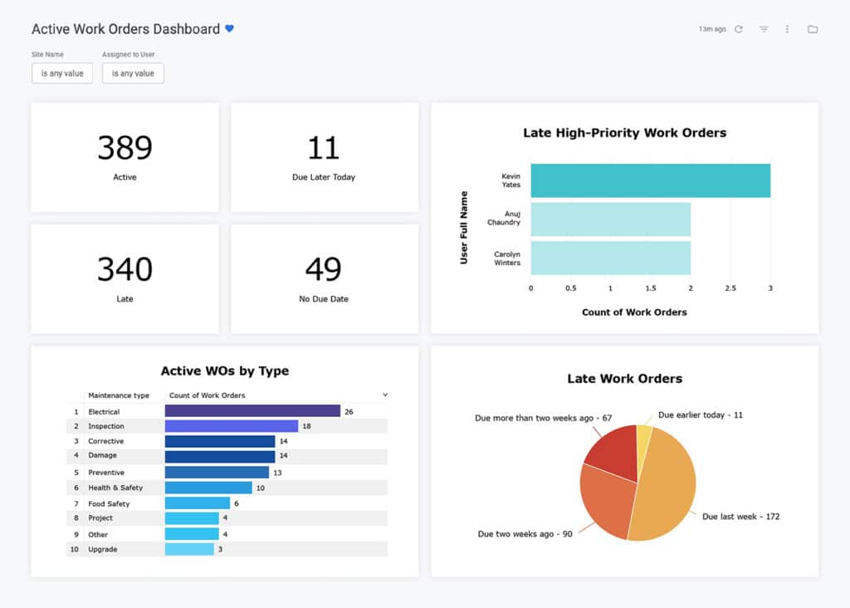Viewport: 850px width, 608px height.
Task: Click the Inspection row in WOs table
Action: (227, 426)
